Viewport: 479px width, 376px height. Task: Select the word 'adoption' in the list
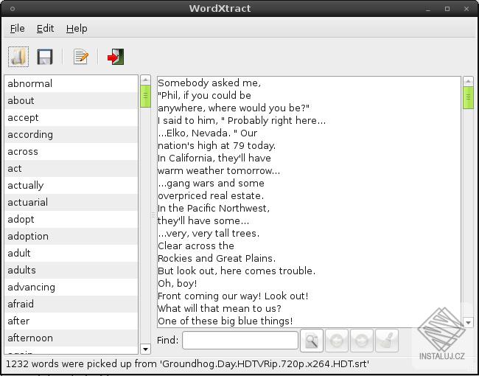(71, 237)
